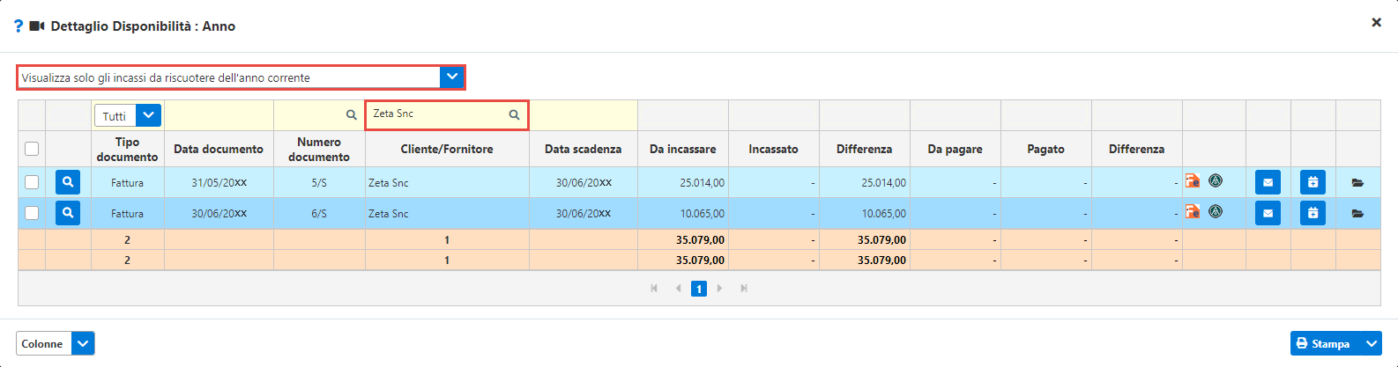Click Zeta Snc in the 6/S row
The width and height of the screenshot is (1398, 367).
pos(388,214)
